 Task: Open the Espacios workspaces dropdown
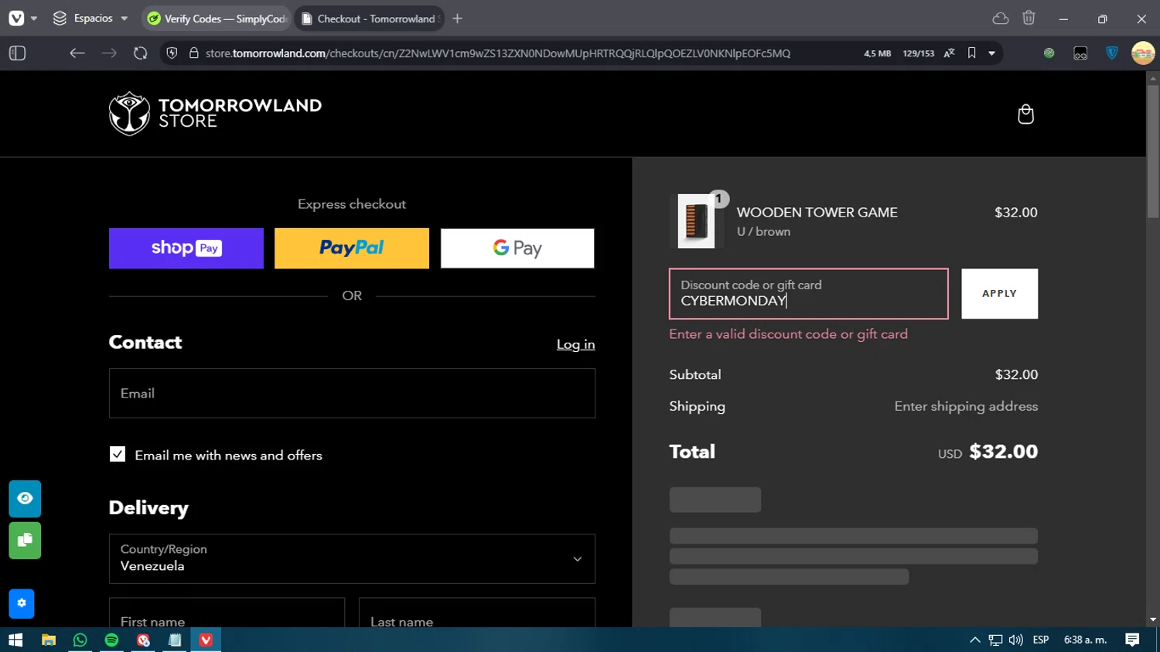90,19
